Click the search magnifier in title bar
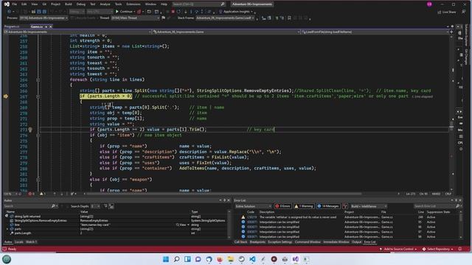The height and width of the screenshot is (265, 472). coord(223,4)
